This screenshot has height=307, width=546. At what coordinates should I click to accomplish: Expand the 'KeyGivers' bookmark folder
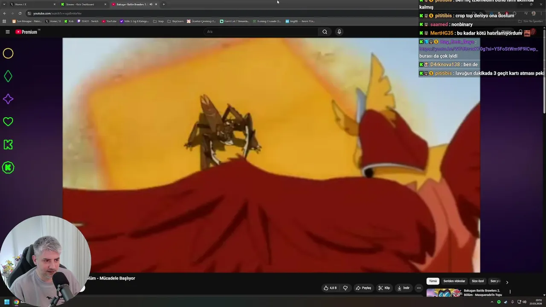click(x=175, y=21)
